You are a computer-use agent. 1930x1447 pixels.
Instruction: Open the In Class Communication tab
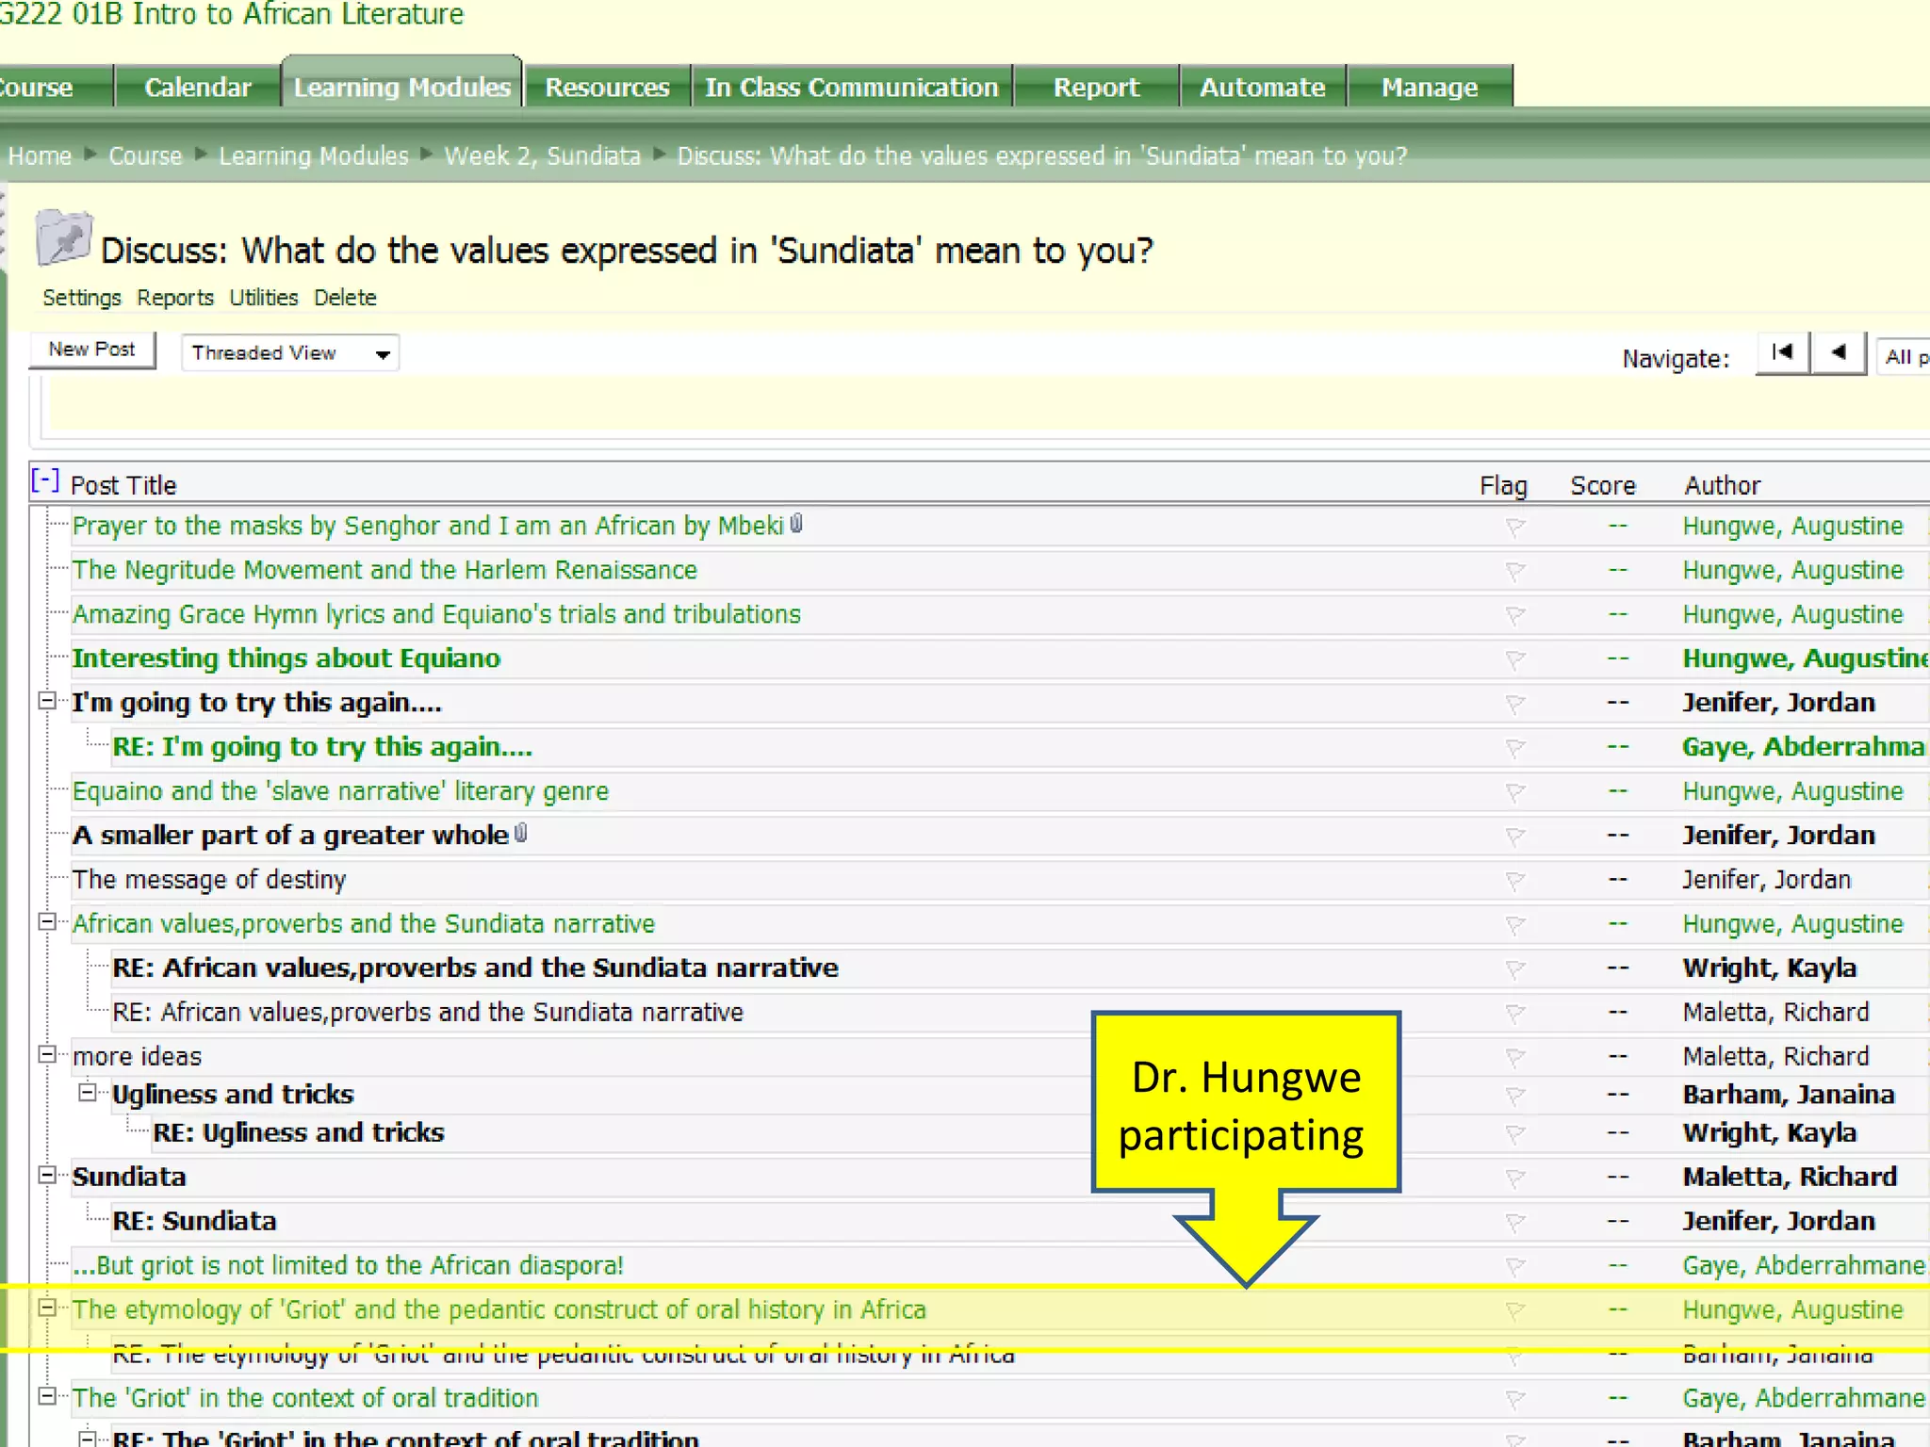coord(851,88)
